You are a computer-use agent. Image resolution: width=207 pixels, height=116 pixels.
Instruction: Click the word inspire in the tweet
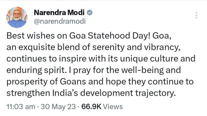(x=73, y=59)
